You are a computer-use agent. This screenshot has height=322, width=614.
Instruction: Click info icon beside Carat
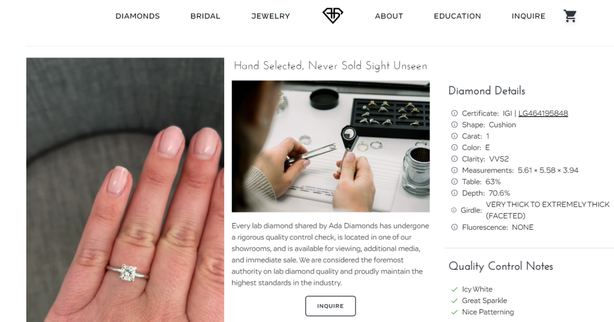point(455,136)
